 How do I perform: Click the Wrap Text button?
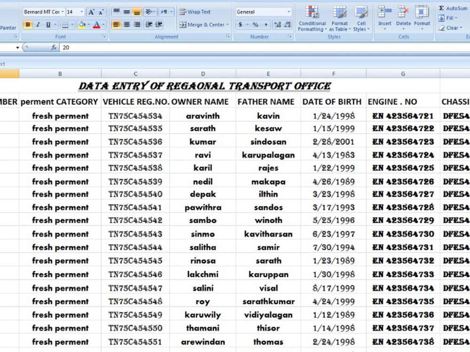click(x=195, y=12)
